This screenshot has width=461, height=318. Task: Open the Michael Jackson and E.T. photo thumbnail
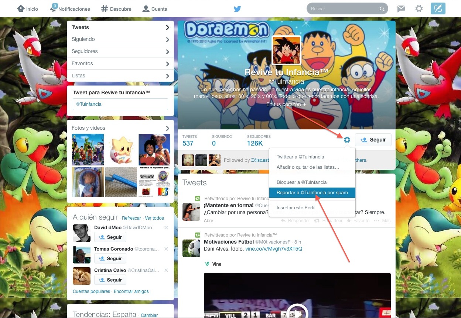154,150
